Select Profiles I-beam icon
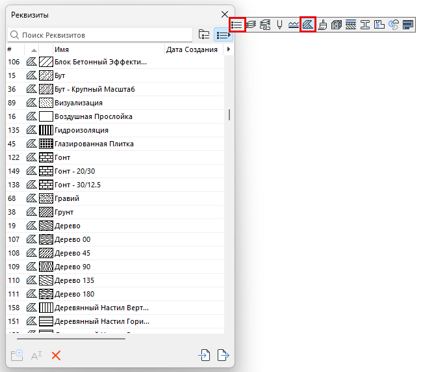The image size is (421, 372). point(365,25)
